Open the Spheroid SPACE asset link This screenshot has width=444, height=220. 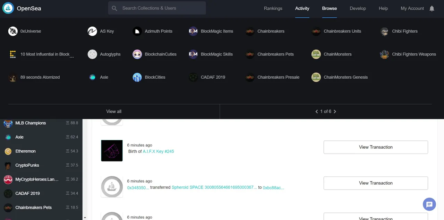pyautogui.click(x=214, y=187)
